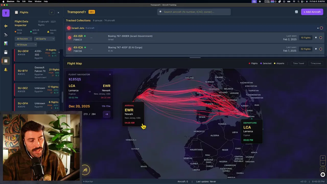This screenshot has height=184, width=327.
Task: Open the Help menu
Action: tap(46, 2)
